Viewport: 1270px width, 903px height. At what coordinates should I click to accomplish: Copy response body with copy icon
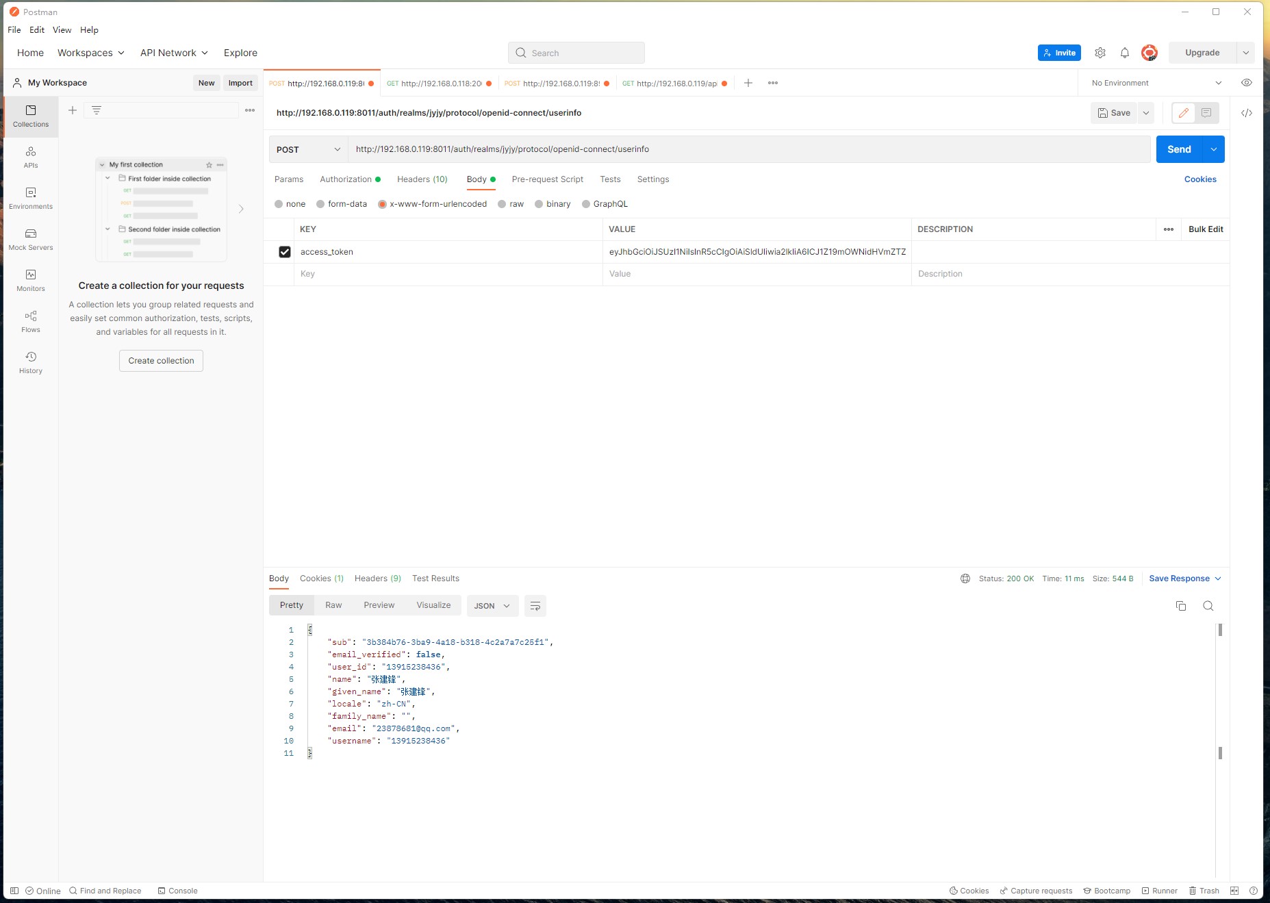[x=1180, y=606]
